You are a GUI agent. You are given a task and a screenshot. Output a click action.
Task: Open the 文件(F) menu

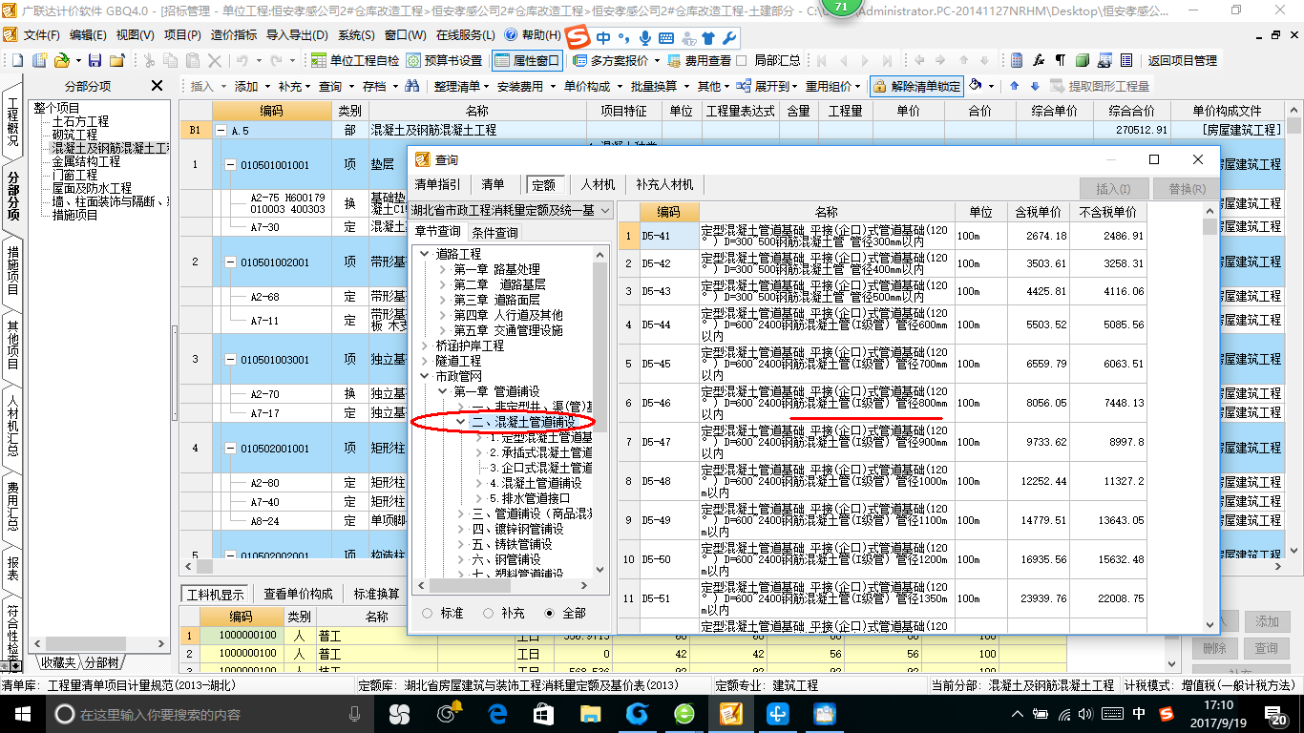(x=41, y=34)
